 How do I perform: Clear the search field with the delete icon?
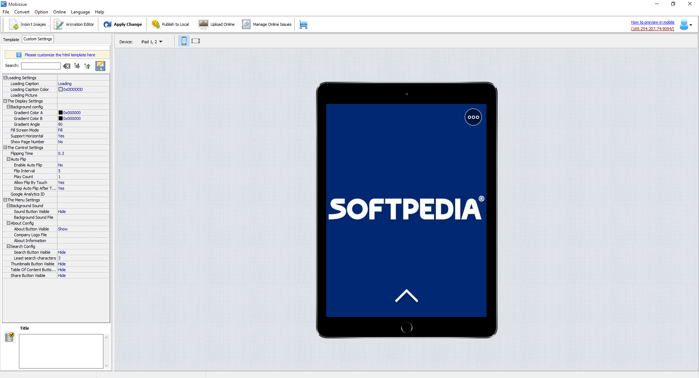(67, 66)
